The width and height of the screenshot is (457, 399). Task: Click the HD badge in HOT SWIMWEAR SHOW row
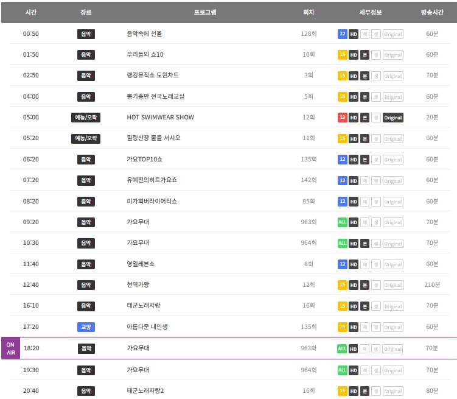click(x=353, y=118)
